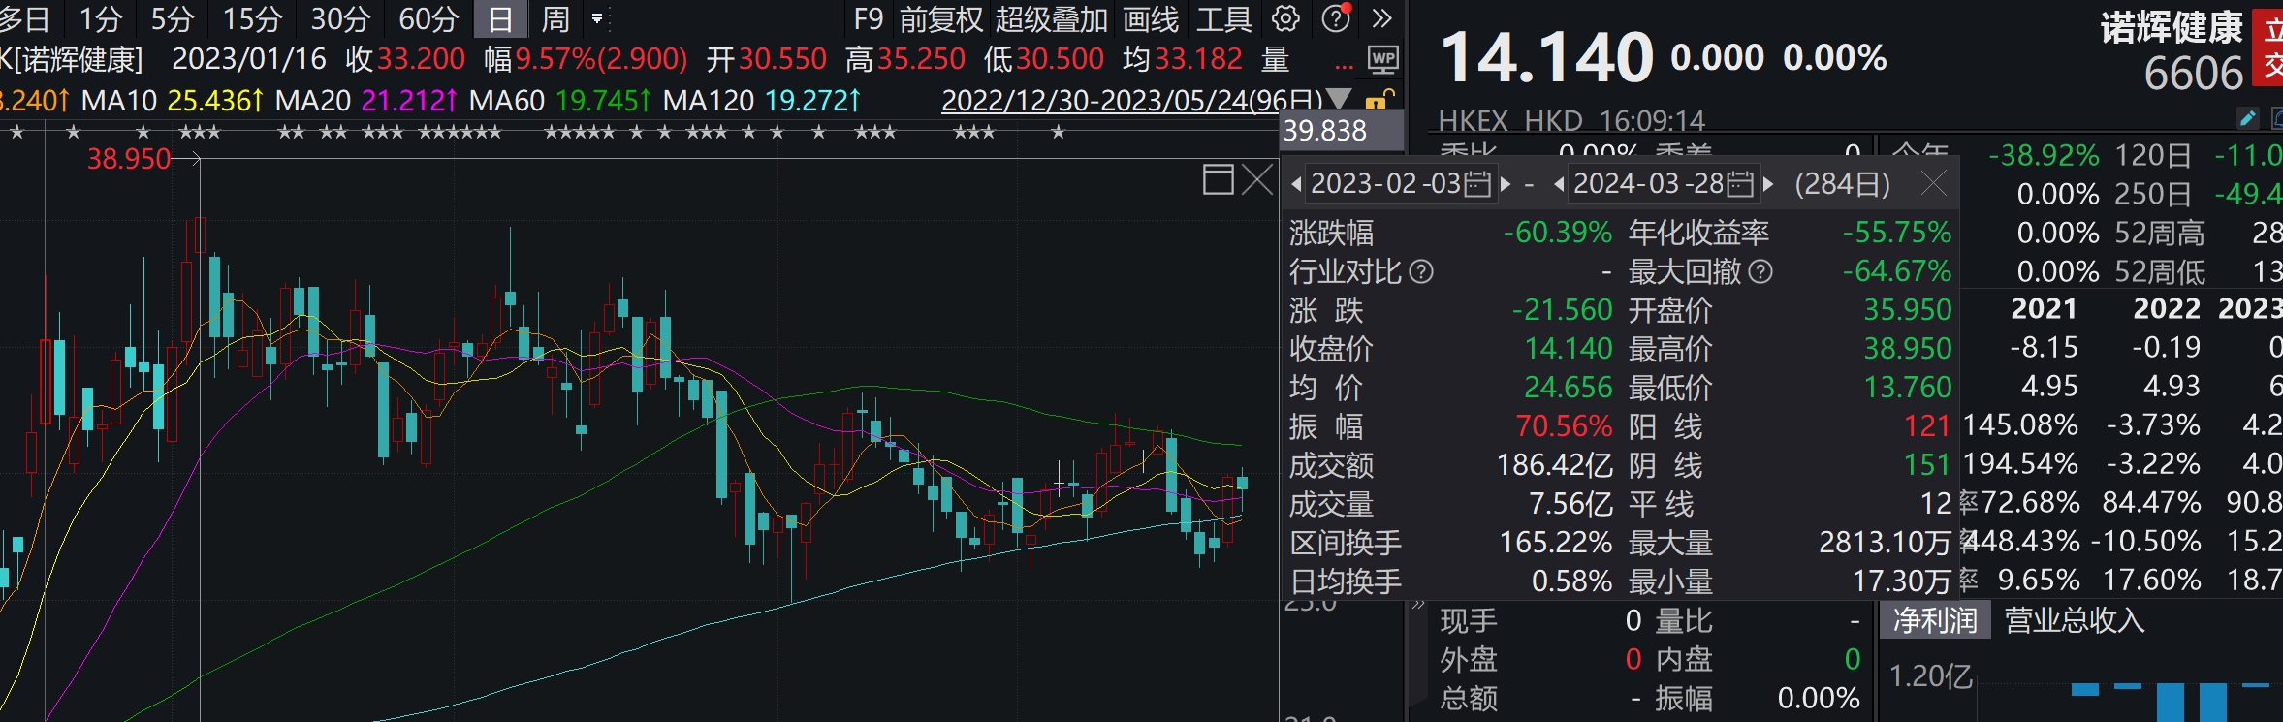The width and height of the screenshot is (2283, 722).
Task: Switch to 15分 period tab
Action: coord(252,18)
